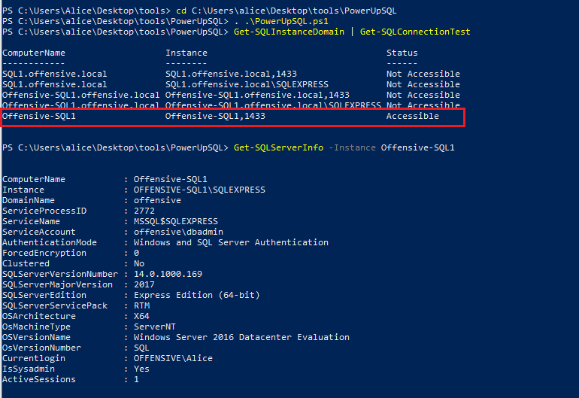Click the OsMachineType value ServerNT
This screenshot has width=579, height=398.
click(155, 327)
